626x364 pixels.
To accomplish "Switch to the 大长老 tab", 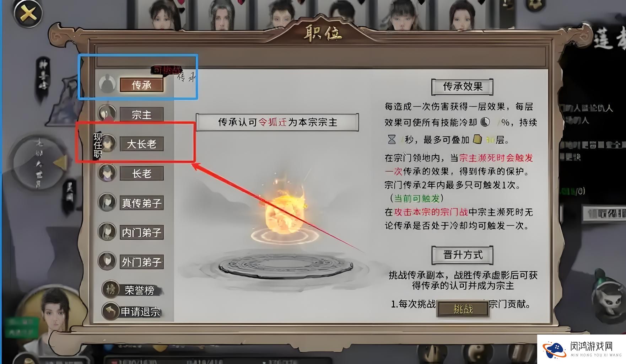I will (x=142, y=144).
